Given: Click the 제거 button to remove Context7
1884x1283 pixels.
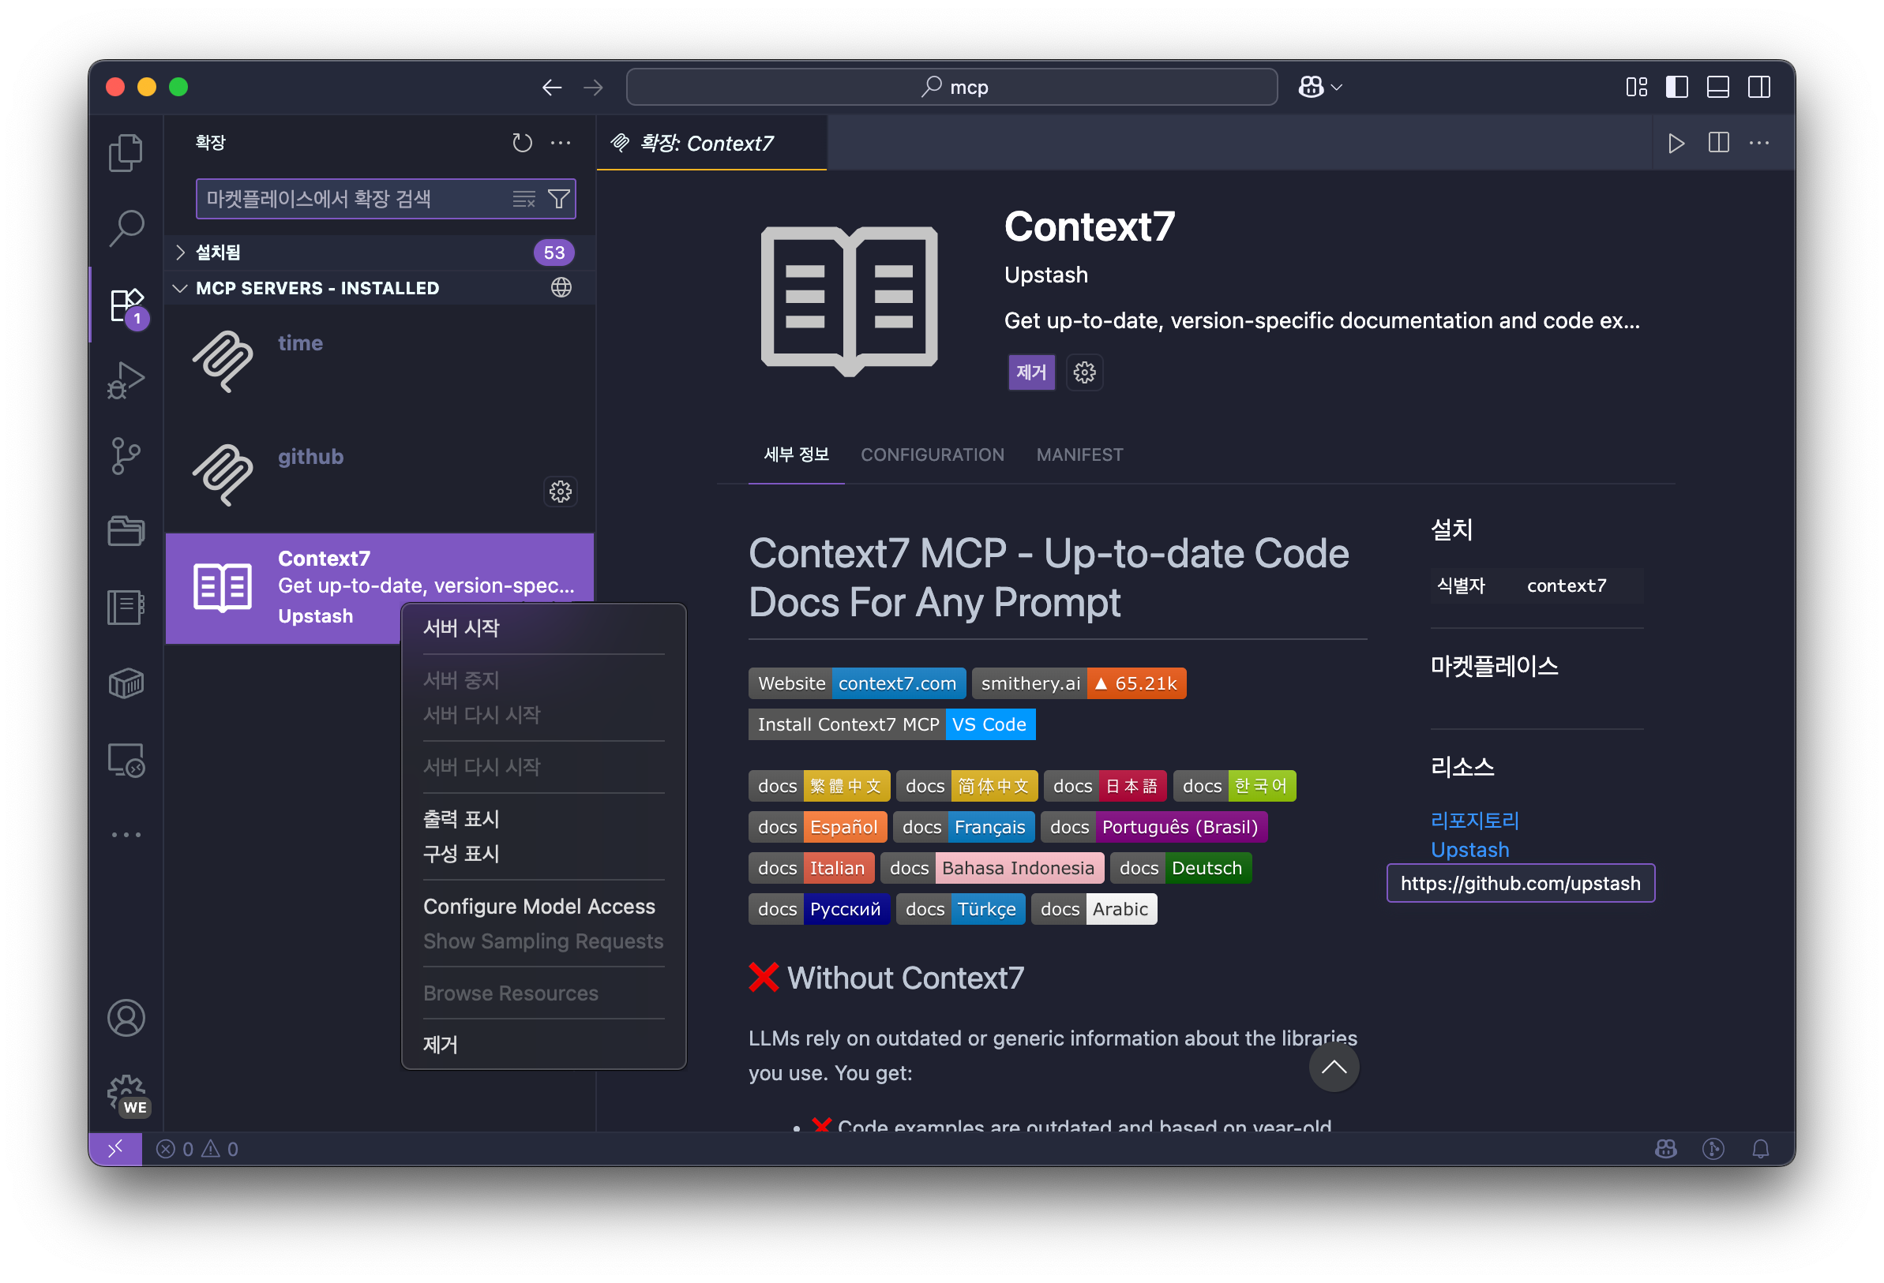Looking at the screenshot, I should [x=1031, y=372].
